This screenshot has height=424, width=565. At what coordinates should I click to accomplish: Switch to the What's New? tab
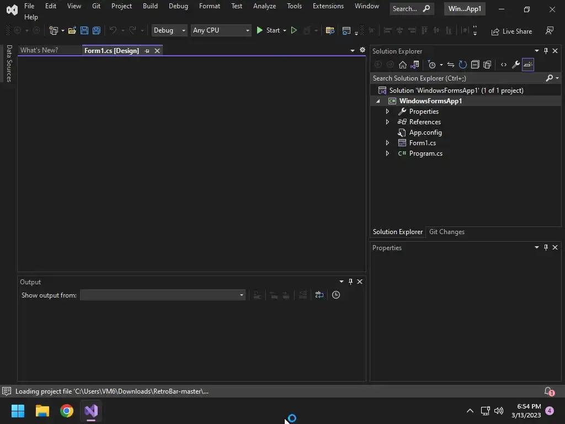tap(39, 50)
